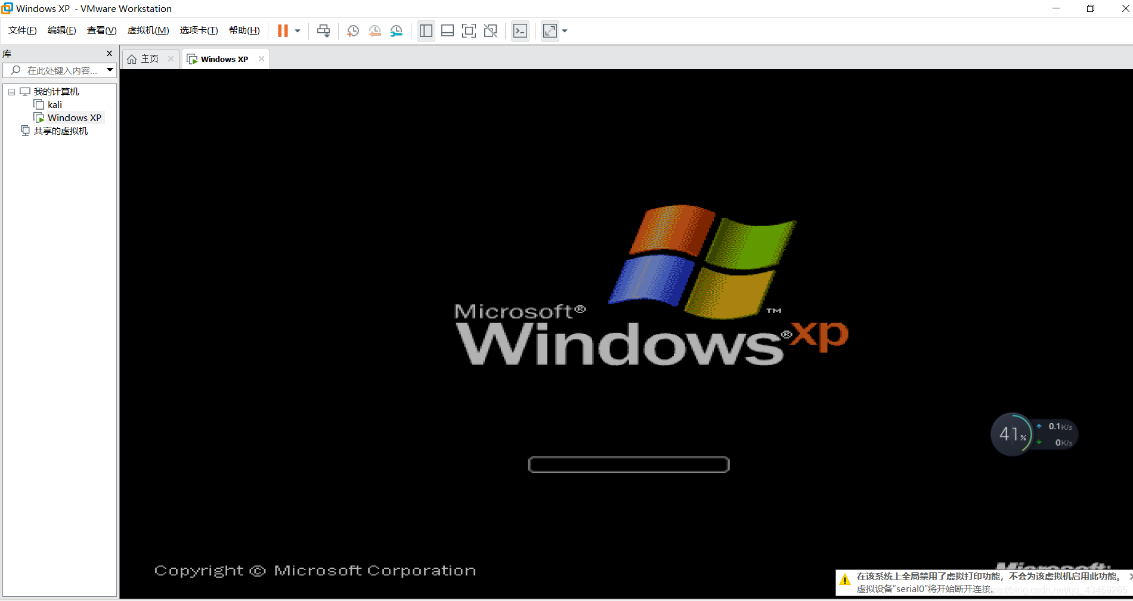The width and height of the screenshot is (1133, 601).
Task: Select 共享的虚拟机 in the library
Action: pos(60,131)
